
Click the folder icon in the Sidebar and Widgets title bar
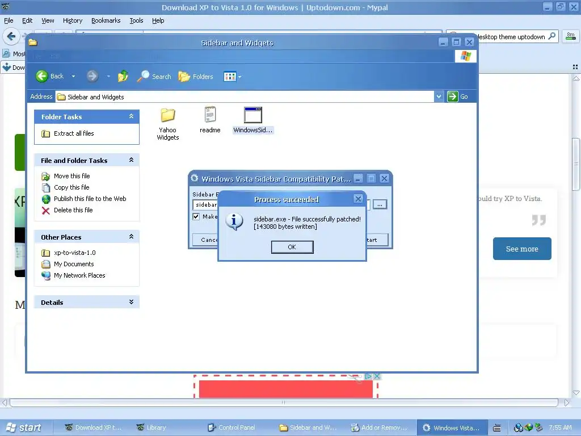tap(33, 43)
